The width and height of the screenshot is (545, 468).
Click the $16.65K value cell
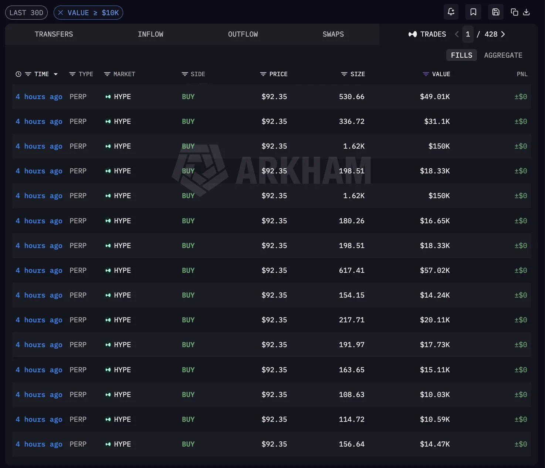point(435,221)
